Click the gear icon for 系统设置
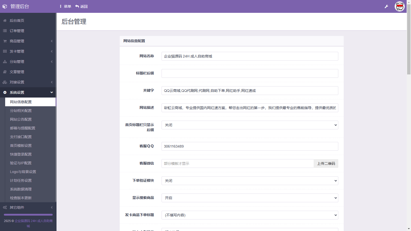This screenshot has width=411, height=231. pos(5,92)
